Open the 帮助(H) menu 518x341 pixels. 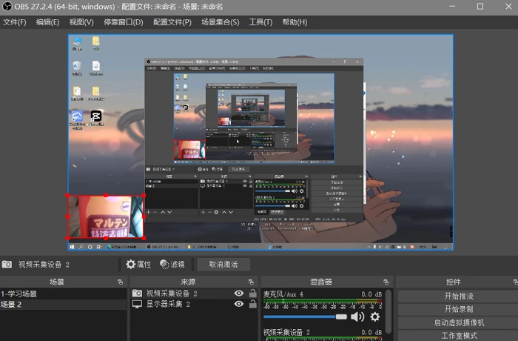click(x=295, y=22)
